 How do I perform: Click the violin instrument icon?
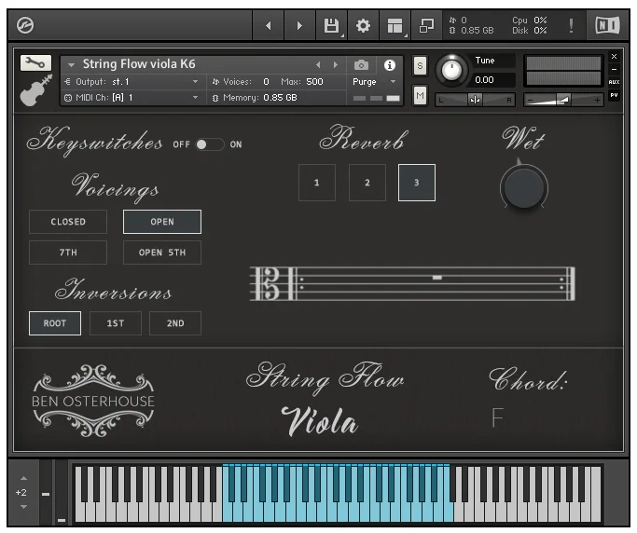pyautogui.click(x=36, y=90)
